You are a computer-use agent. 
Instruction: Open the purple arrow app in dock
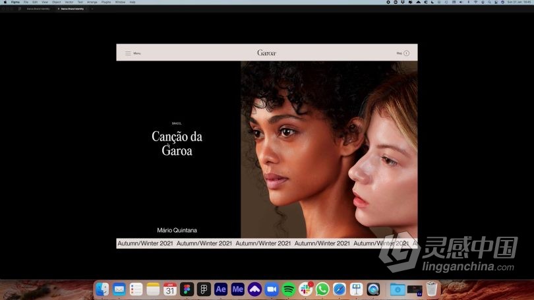click(x=254, y=289)
